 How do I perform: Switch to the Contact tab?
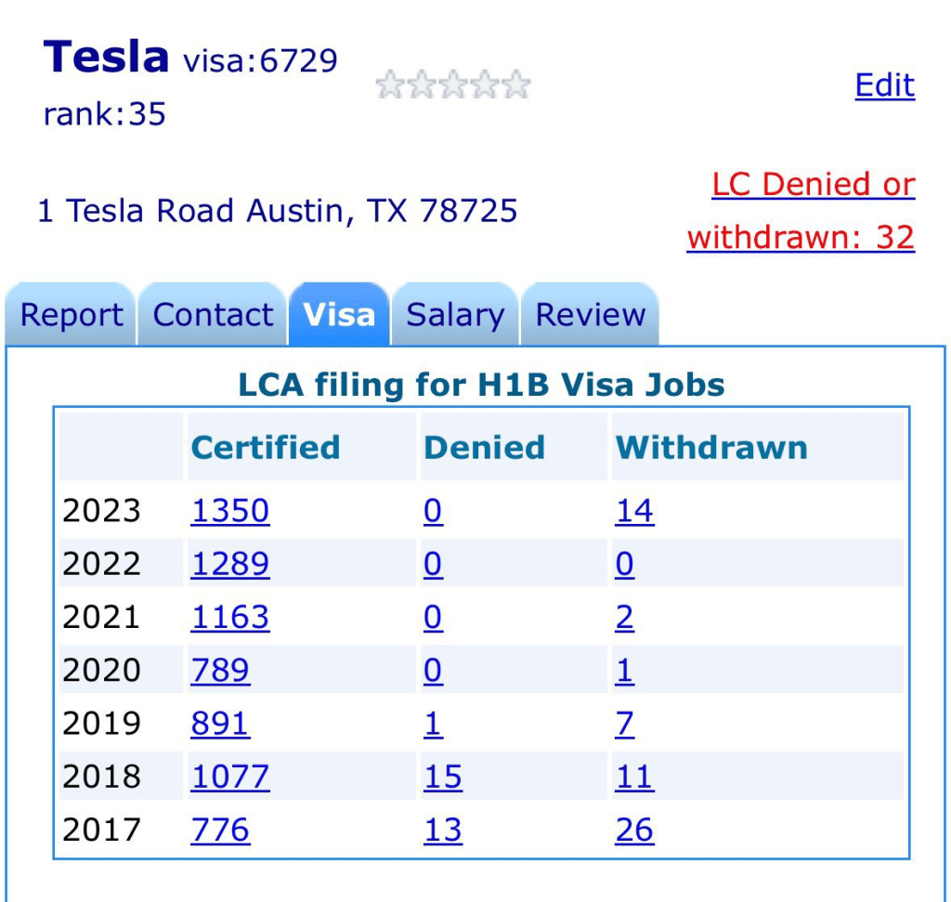click(x=214, y=315)
